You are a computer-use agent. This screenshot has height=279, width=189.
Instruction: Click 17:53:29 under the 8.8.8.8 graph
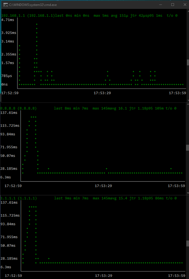tap(103, 186)
